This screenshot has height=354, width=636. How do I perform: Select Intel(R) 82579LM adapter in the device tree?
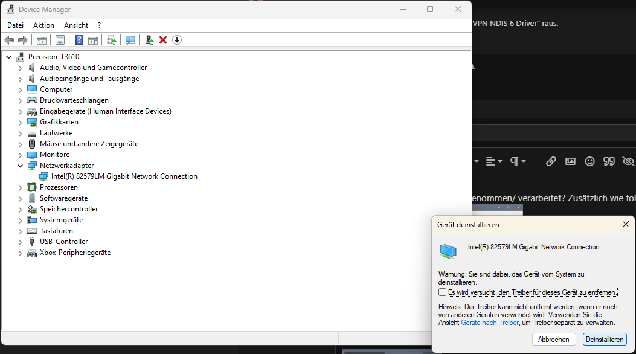click(x=124, y=176)
